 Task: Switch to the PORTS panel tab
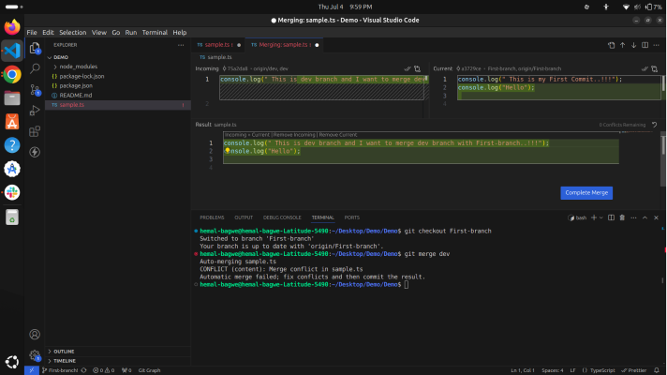352,217
